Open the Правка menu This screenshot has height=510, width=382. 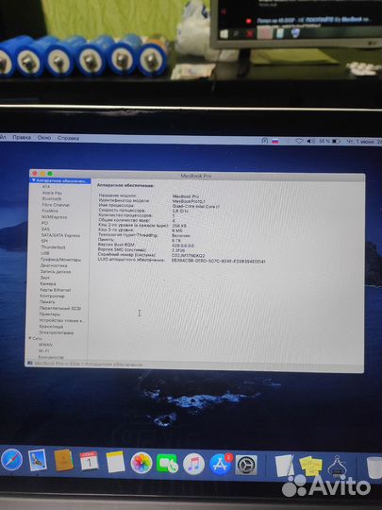(22, 137)
